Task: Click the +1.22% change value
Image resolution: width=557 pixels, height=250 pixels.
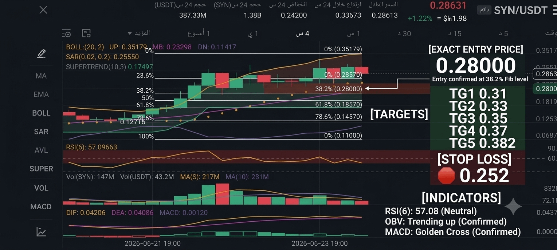Action: coord(420,18)
